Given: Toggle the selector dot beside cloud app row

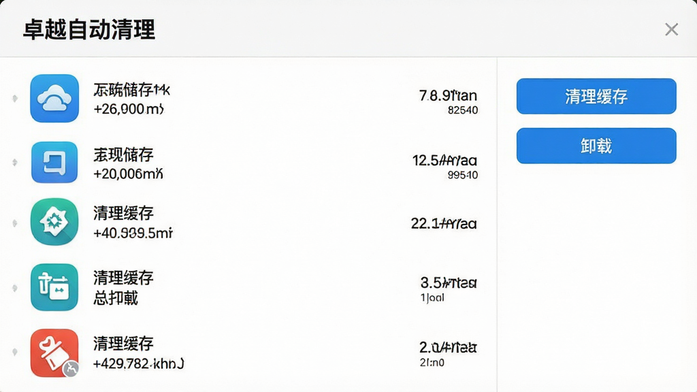Looking at the screenshot, I should point(15,98).
